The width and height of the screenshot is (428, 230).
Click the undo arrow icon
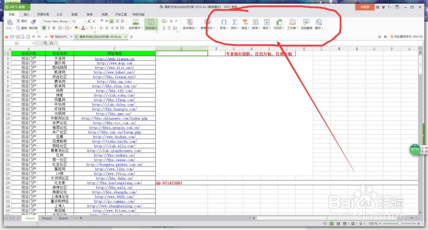(x=33, y=37)
